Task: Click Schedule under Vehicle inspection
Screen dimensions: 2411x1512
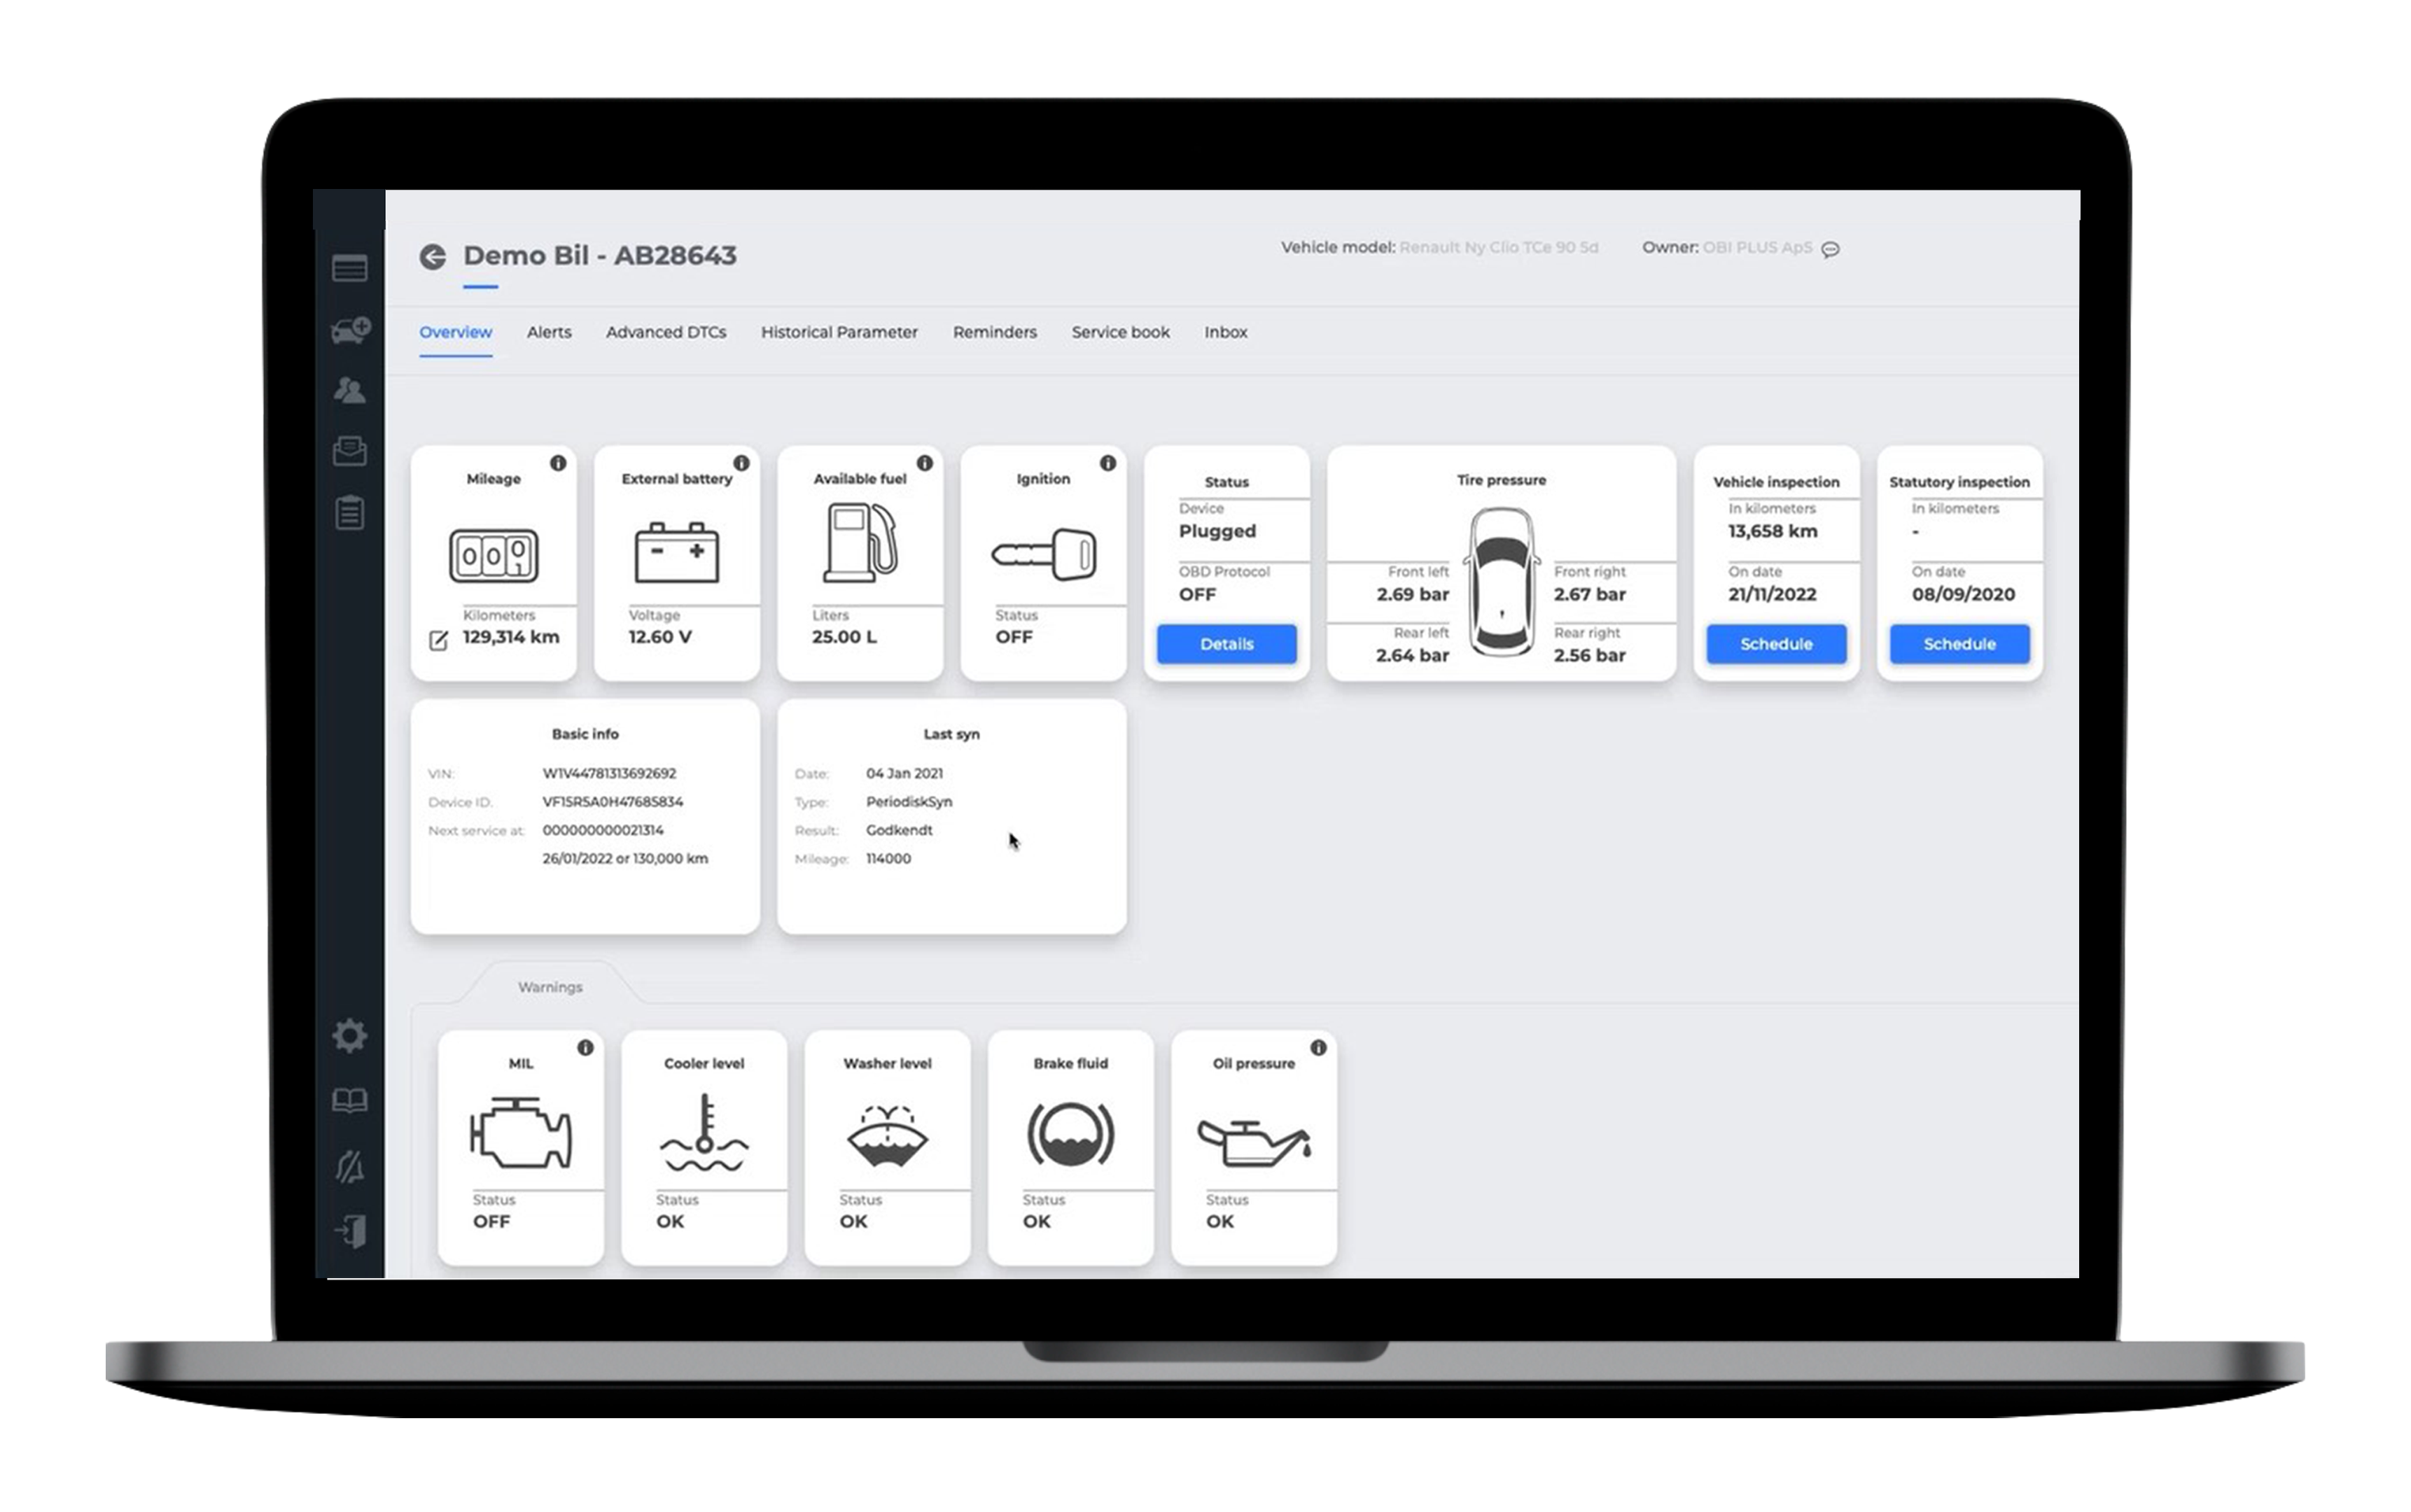Action: click(1775, 644)
